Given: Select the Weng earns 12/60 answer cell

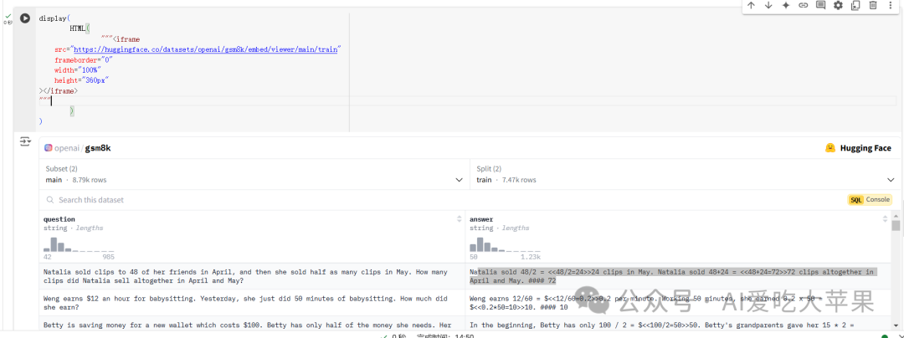Looking at the screenshot, I should (679, 302).
